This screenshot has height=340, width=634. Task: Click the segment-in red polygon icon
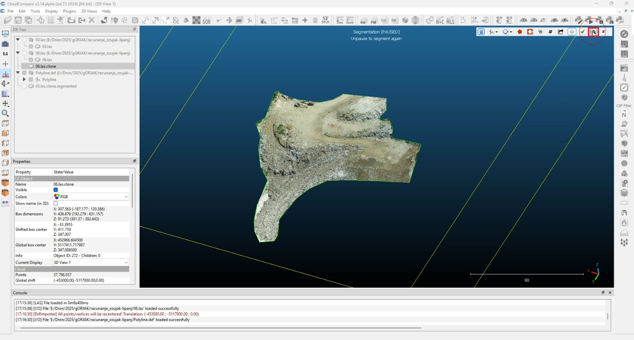[520, 32]
